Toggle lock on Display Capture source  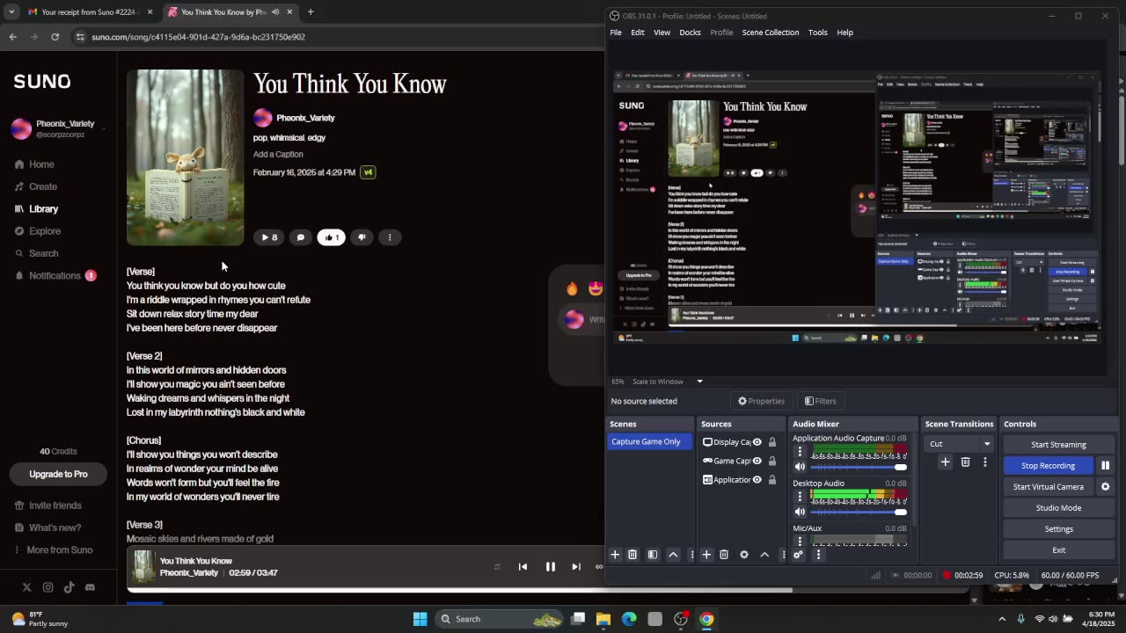772,442
